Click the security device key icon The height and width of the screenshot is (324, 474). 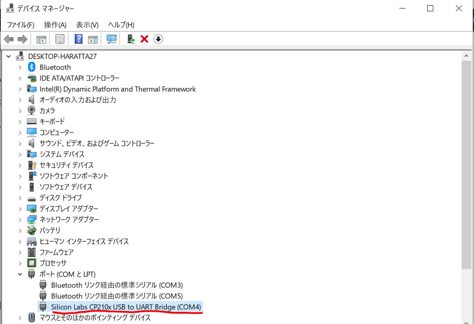click(x=32, y=165)
